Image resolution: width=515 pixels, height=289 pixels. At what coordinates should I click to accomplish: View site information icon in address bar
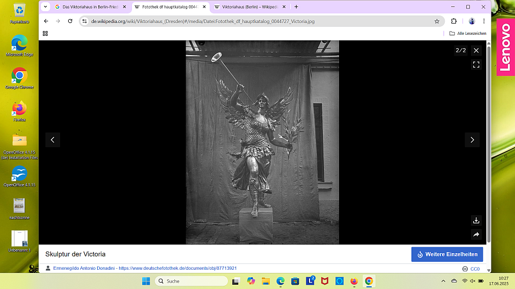point(84,21)
